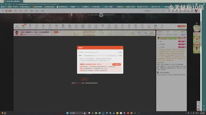The height and width of the screenshot is (115, 206).
Task: Open the 鱼吧 nav item
Action: [42, 11]
